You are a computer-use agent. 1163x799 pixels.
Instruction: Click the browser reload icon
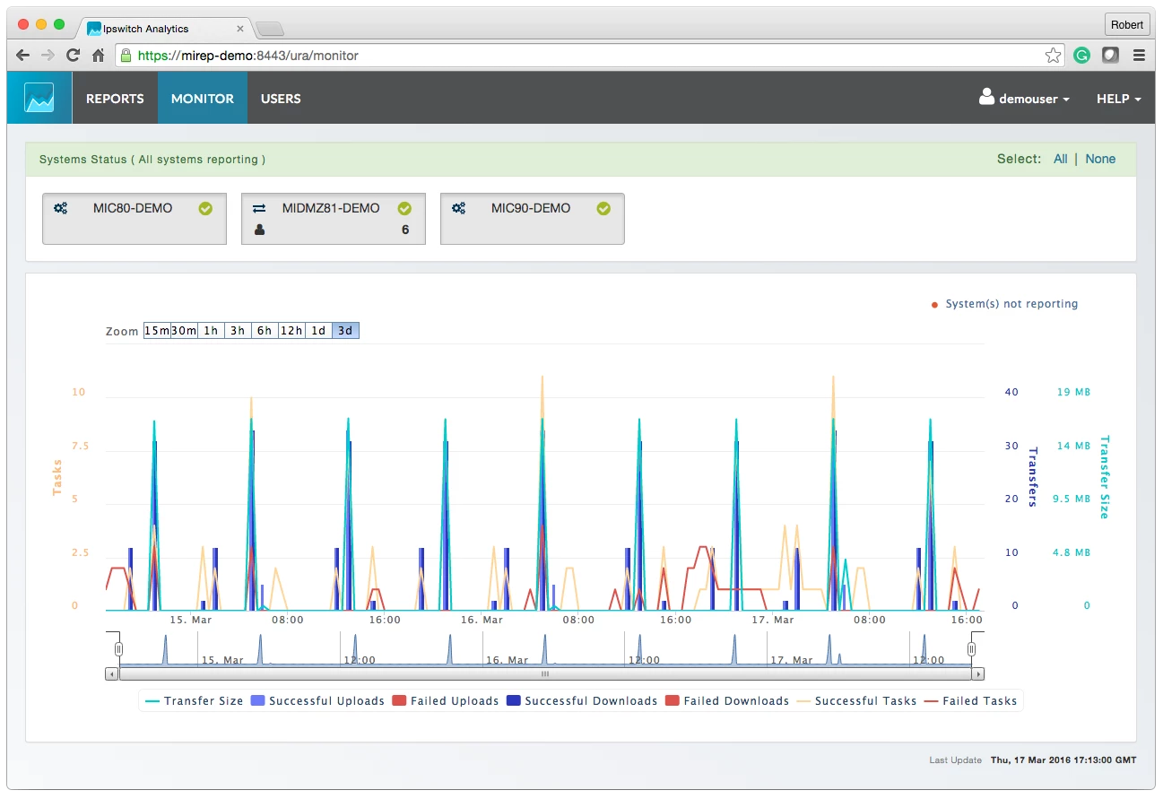click(74, 56)
